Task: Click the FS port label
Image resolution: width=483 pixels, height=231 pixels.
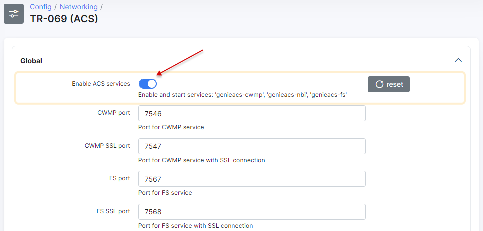Action: pos(120,178)
